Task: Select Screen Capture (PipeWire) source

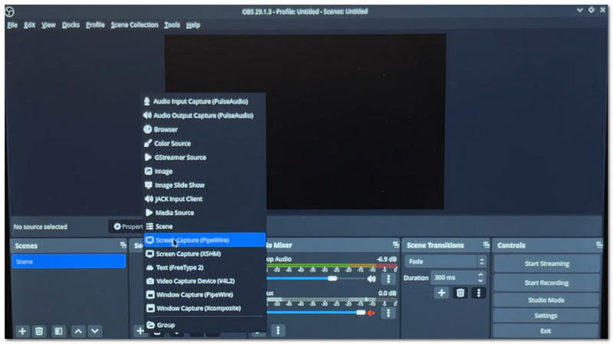Action: pos(204,240)
